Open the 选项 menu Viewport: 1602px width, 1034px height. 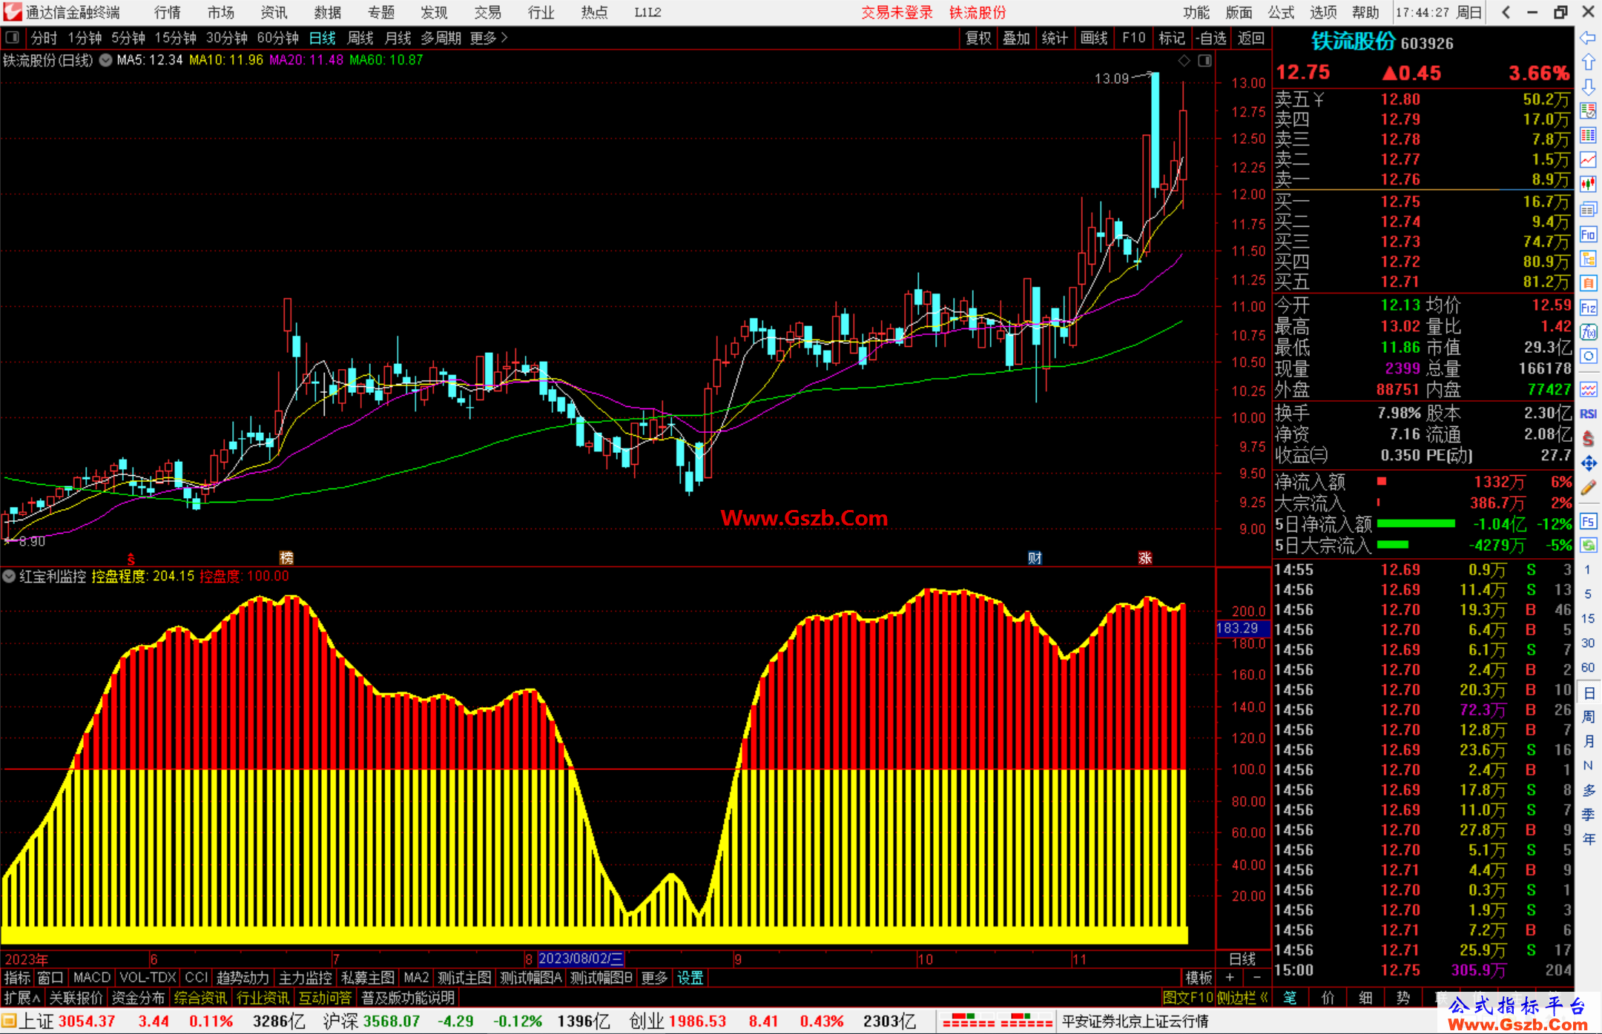point(1323,12)
